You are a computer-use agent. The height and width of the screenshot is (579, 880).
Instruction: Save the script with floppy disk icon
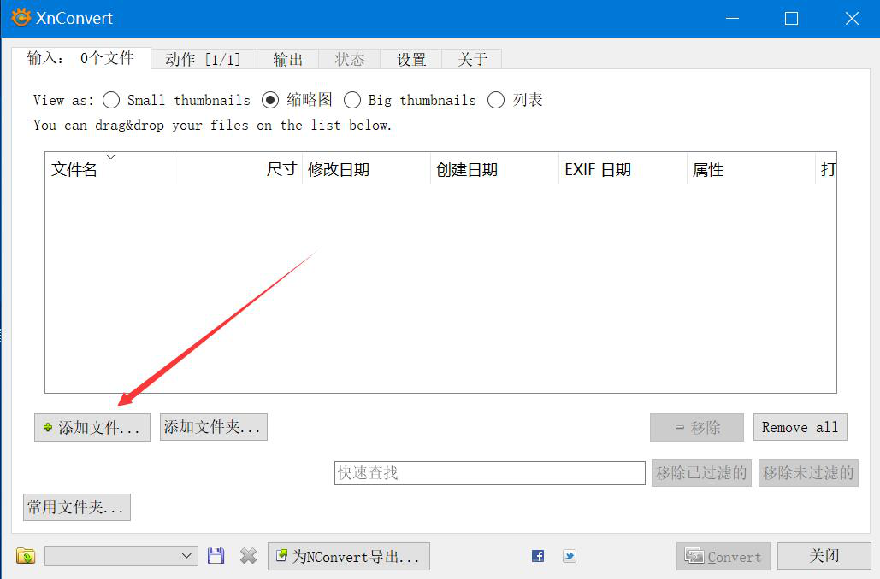tap(216, 556)
